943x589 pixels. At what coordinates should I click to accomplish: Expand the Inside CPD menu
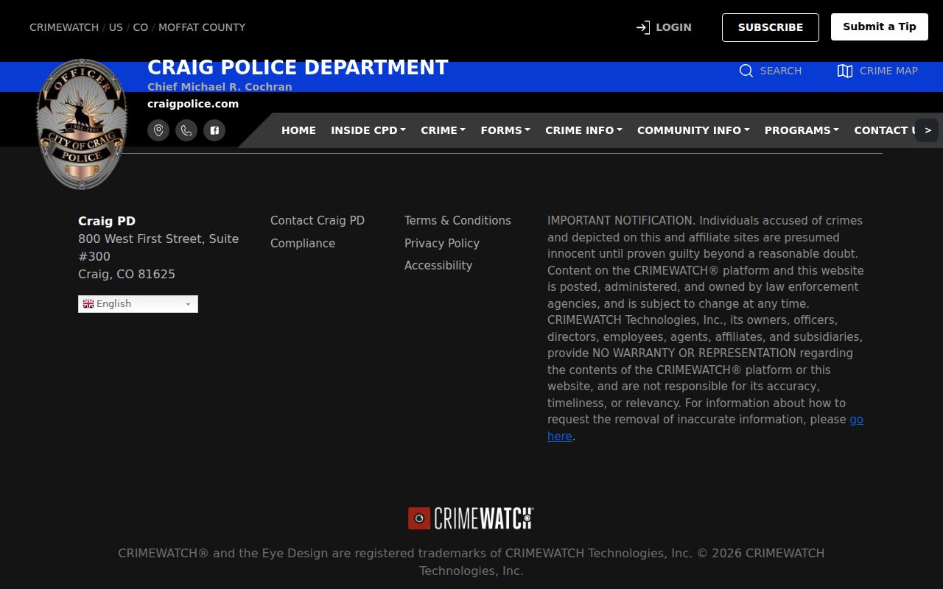click(x=368, y=130)
